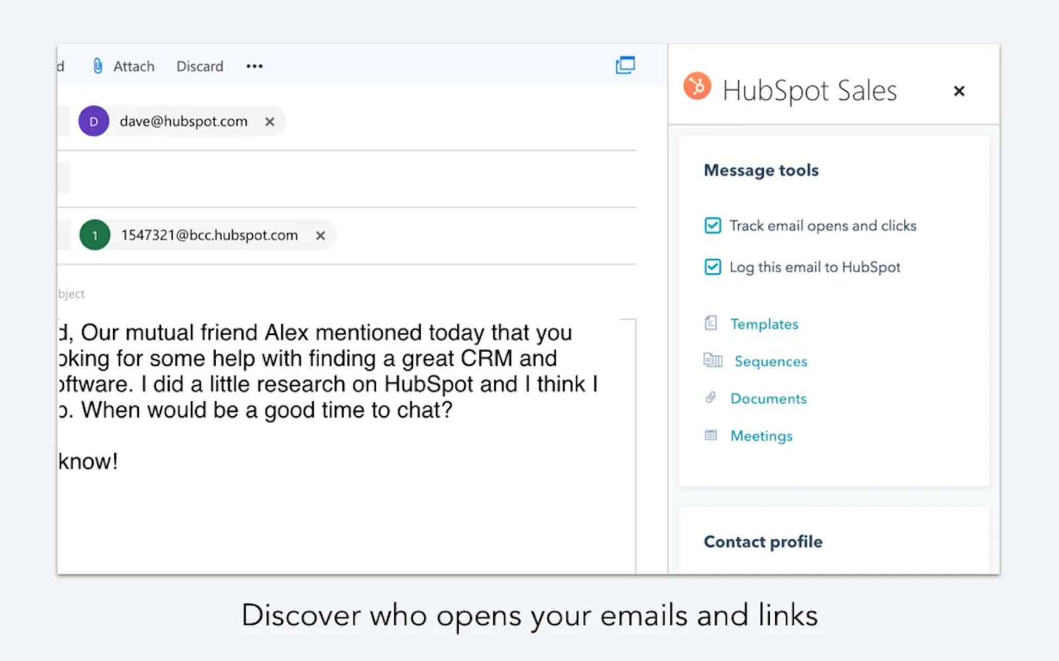Toggle Log this email to HubSpot checkbox
Viewport: 1059px width, 661px height.
(713, 267)
